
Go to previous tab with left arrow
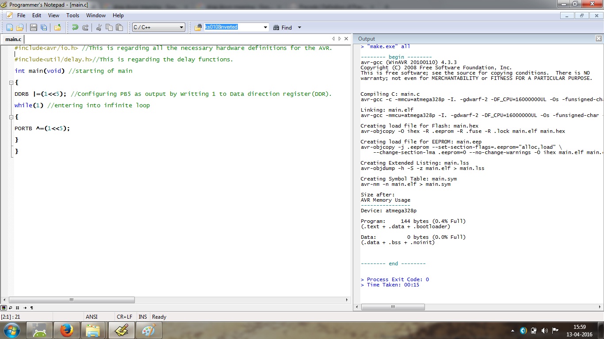333,39
